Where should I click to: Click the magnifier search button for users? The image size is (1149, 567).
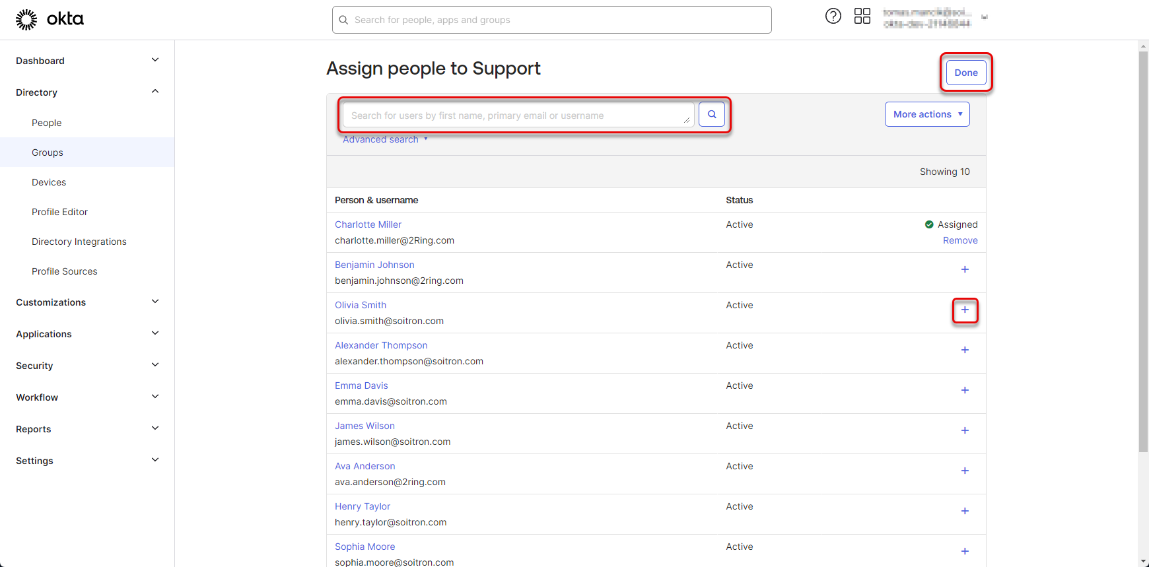click(711, 114)
